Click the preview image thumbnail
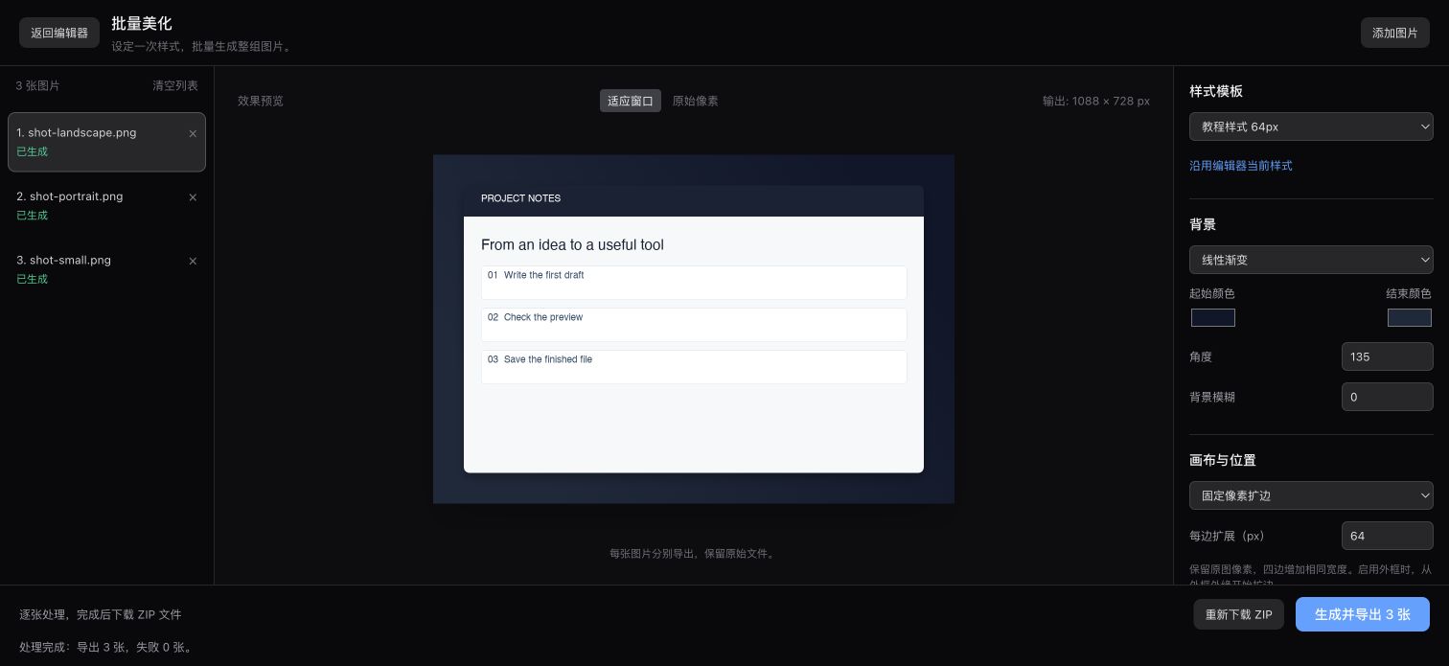Viewport: 1449px width, 666px height. pos(694,329)
